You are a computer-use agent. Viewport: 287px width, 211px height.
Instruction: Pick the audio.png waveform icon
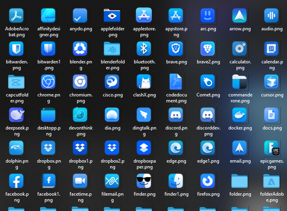pos(271,16)
